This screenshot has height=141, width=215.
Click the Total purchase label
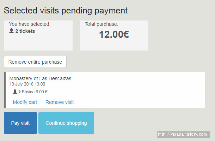[x=101, y=24]
